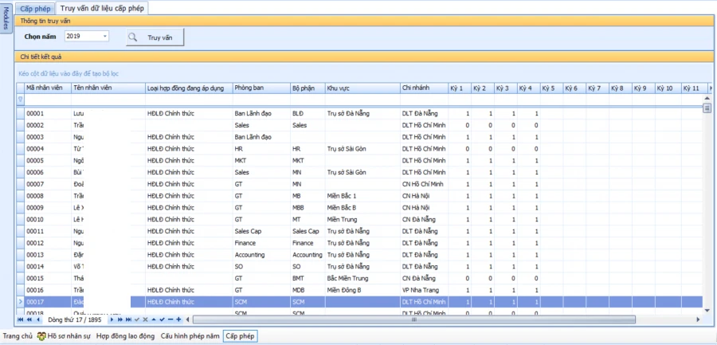Click filter cell under Mã nhân viên column
This screenshot has height=345, width=717.
(x=48, y=99)
